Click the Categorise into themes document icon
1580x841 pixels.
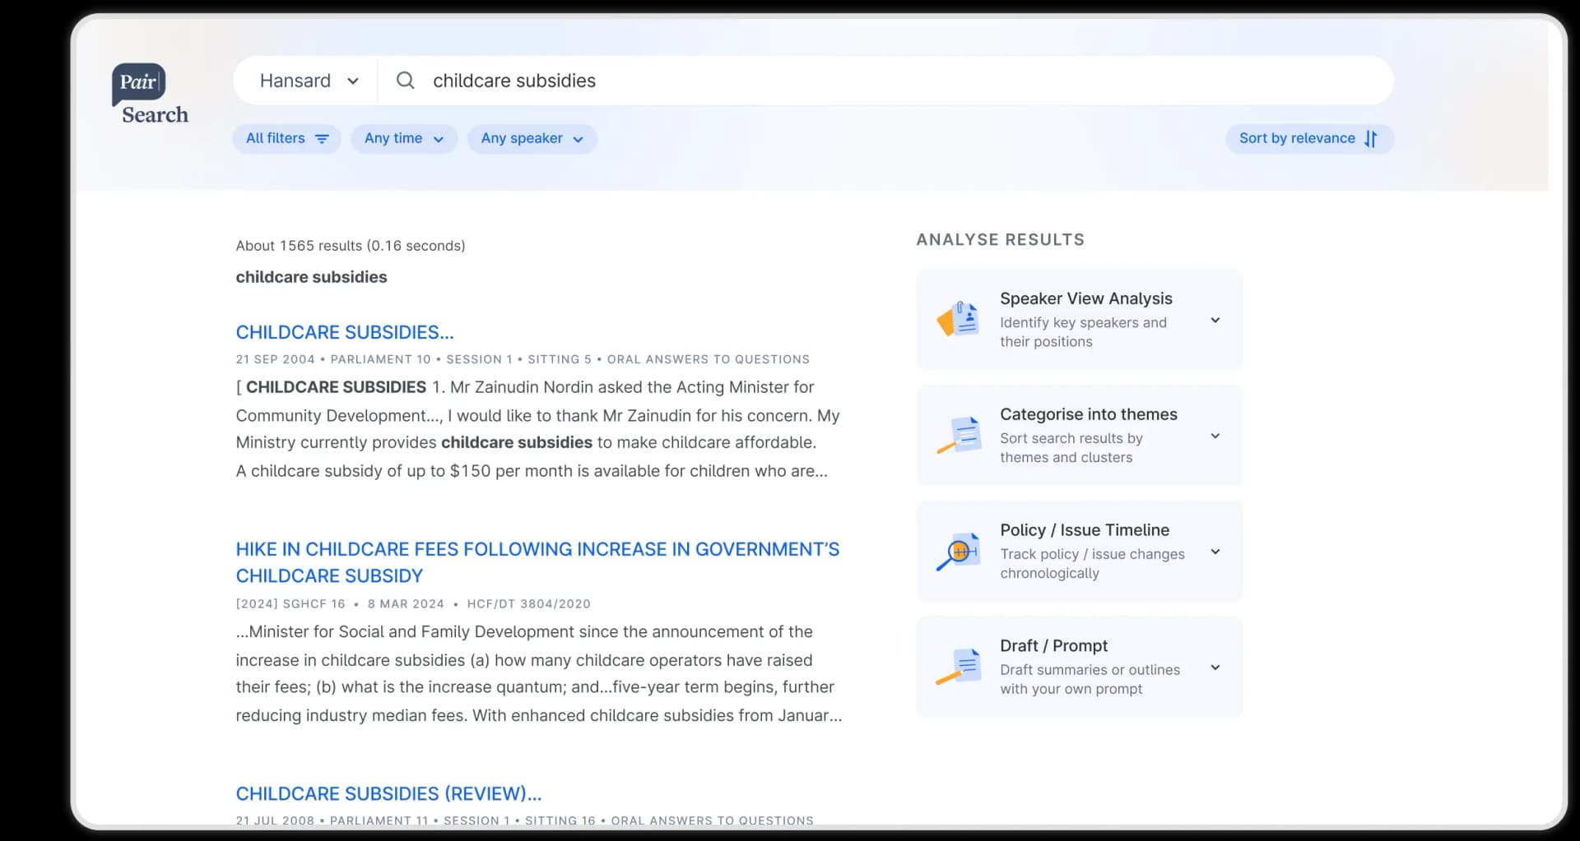[x=959, y=436]
